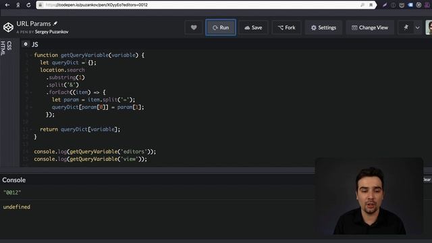Place cursor on console.log 'editors' line
The height and width of the screenshot is (243, 432).
coord(94,151)
